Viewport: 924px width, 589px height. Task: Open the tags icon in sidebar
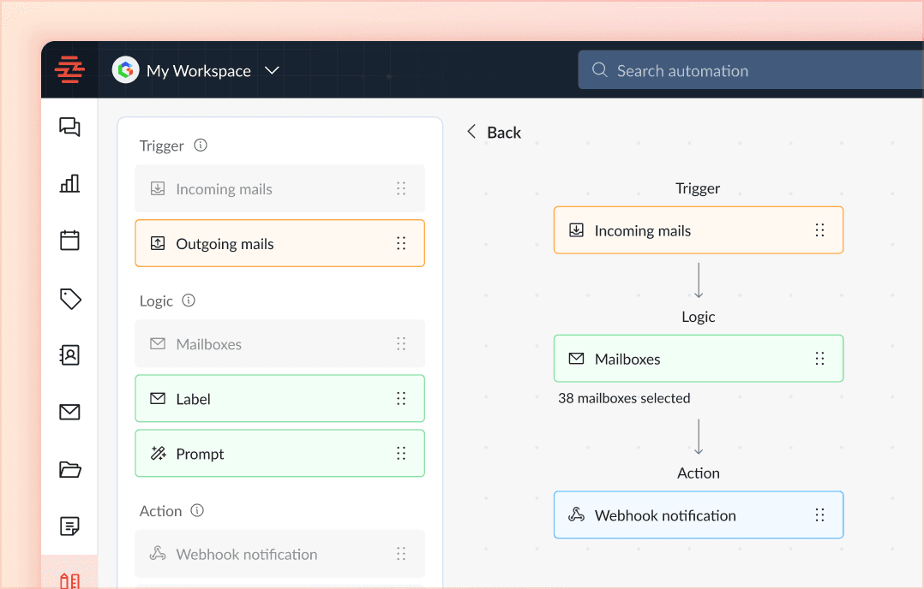pyautogui.click(x=70, y=299)
